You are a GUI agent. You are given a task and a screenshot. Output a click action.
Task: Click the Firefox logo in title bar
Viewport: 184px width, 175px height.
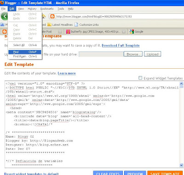pyautogui.click(x=2, y=2)
